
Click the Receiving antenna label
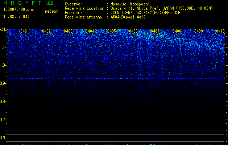click(x=83, y=17)
